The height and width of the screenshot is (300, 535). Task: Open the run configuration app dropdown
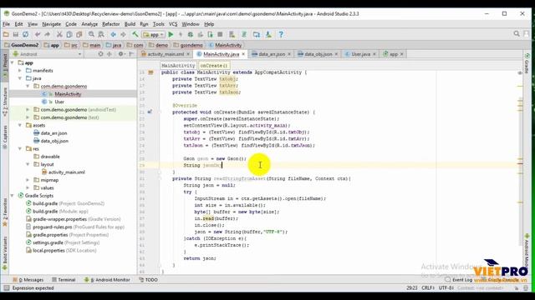pos(154,34)
